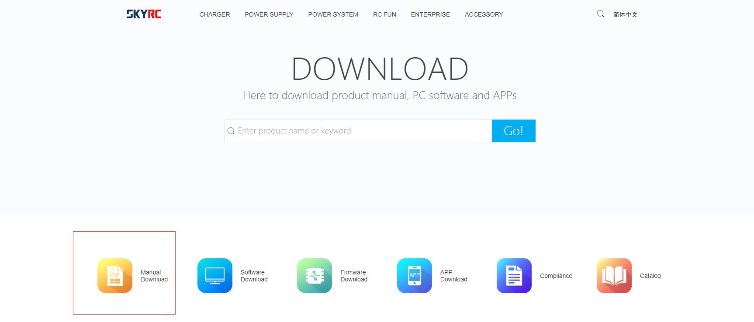
Task: Click the Catalog text label
Action: pyautogui.click(x=650, y=276)
